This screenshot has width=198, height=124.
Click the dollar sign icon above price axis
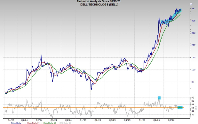191,4
